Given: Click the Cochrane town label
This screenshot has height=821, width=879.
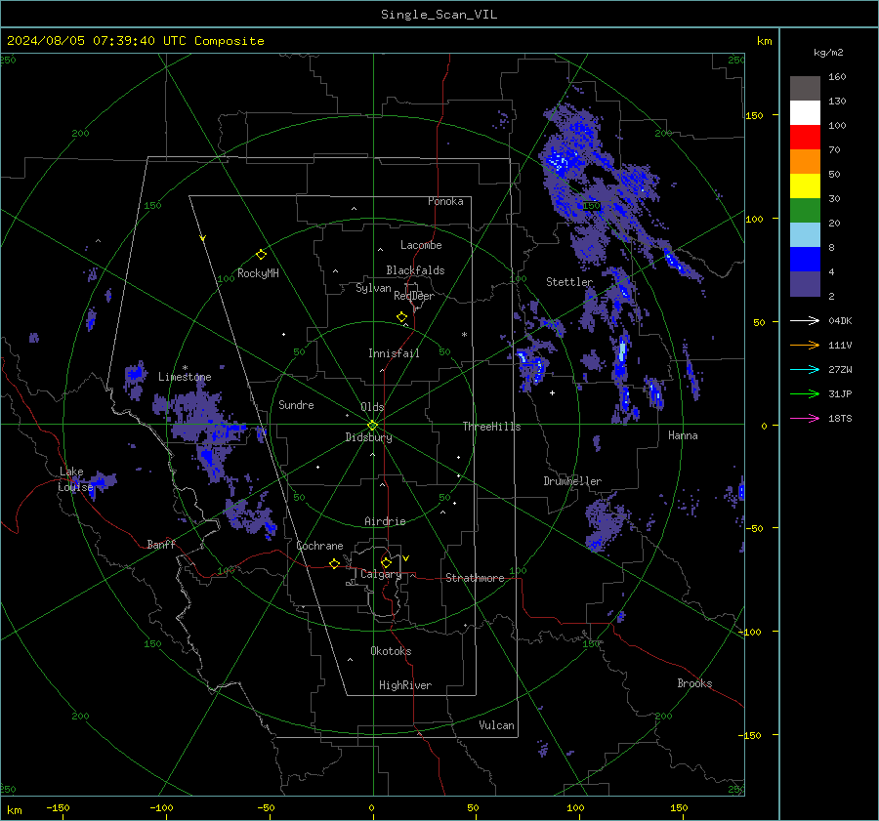Looking at the screenshot, I should [x=319, y=546].
